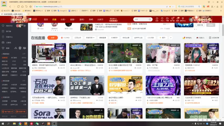Click the 开播 start-streaming icon in header
Image resolution: width=224 pixels, height=126 pixels.
(x=167, y=19)
